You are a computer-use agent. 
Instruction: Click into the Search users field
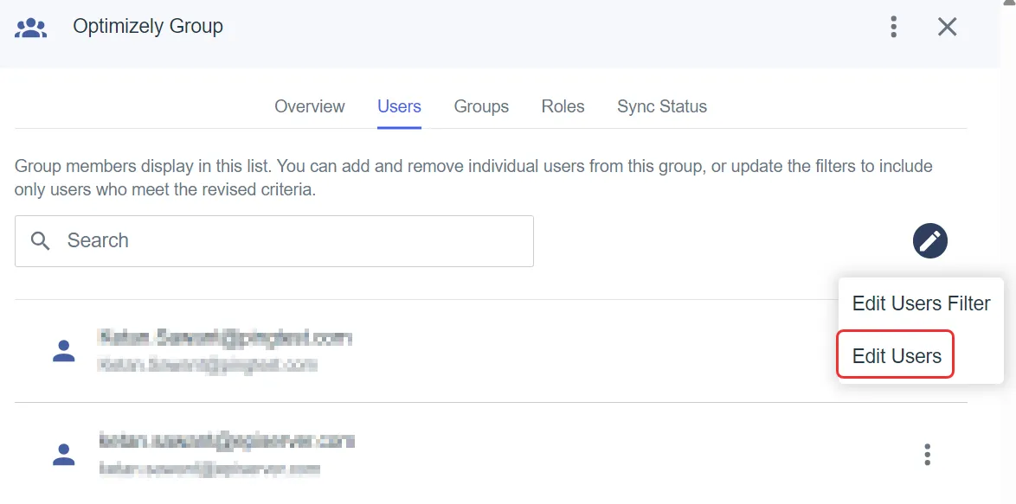click(x=274, y=240)
